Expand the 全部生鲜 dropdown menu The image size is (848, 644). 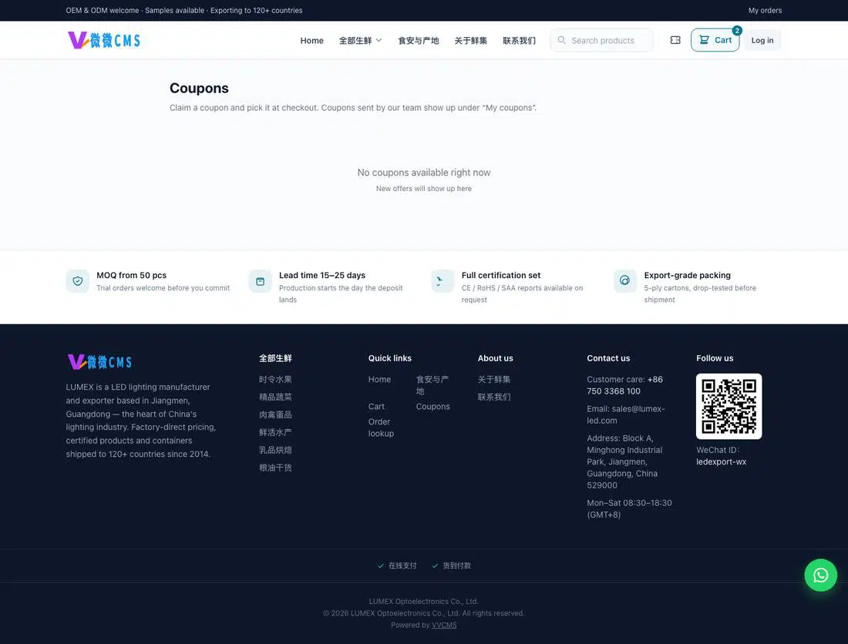point(360,41)
